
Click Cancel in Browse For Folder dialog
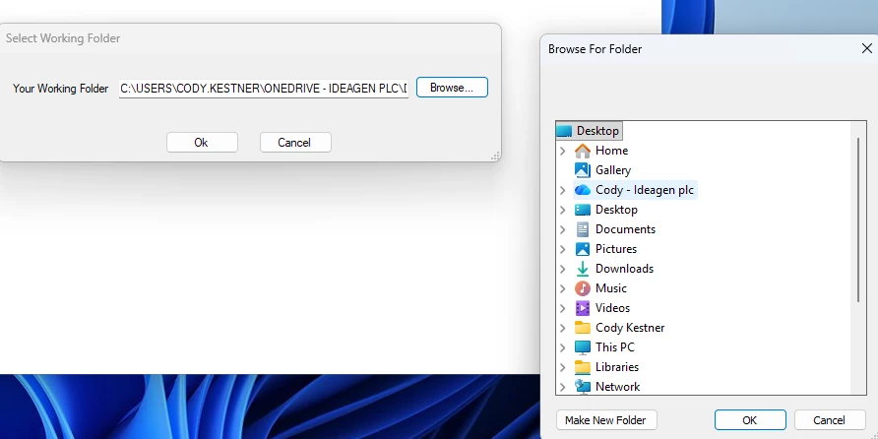click(x=830, y=420)
